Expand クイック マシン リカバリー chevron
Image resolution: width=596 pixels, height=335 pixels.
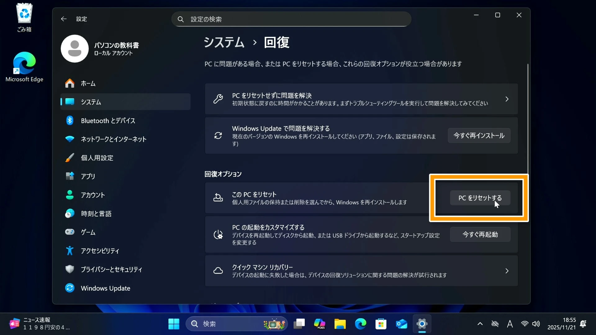[x=507, y=271]
